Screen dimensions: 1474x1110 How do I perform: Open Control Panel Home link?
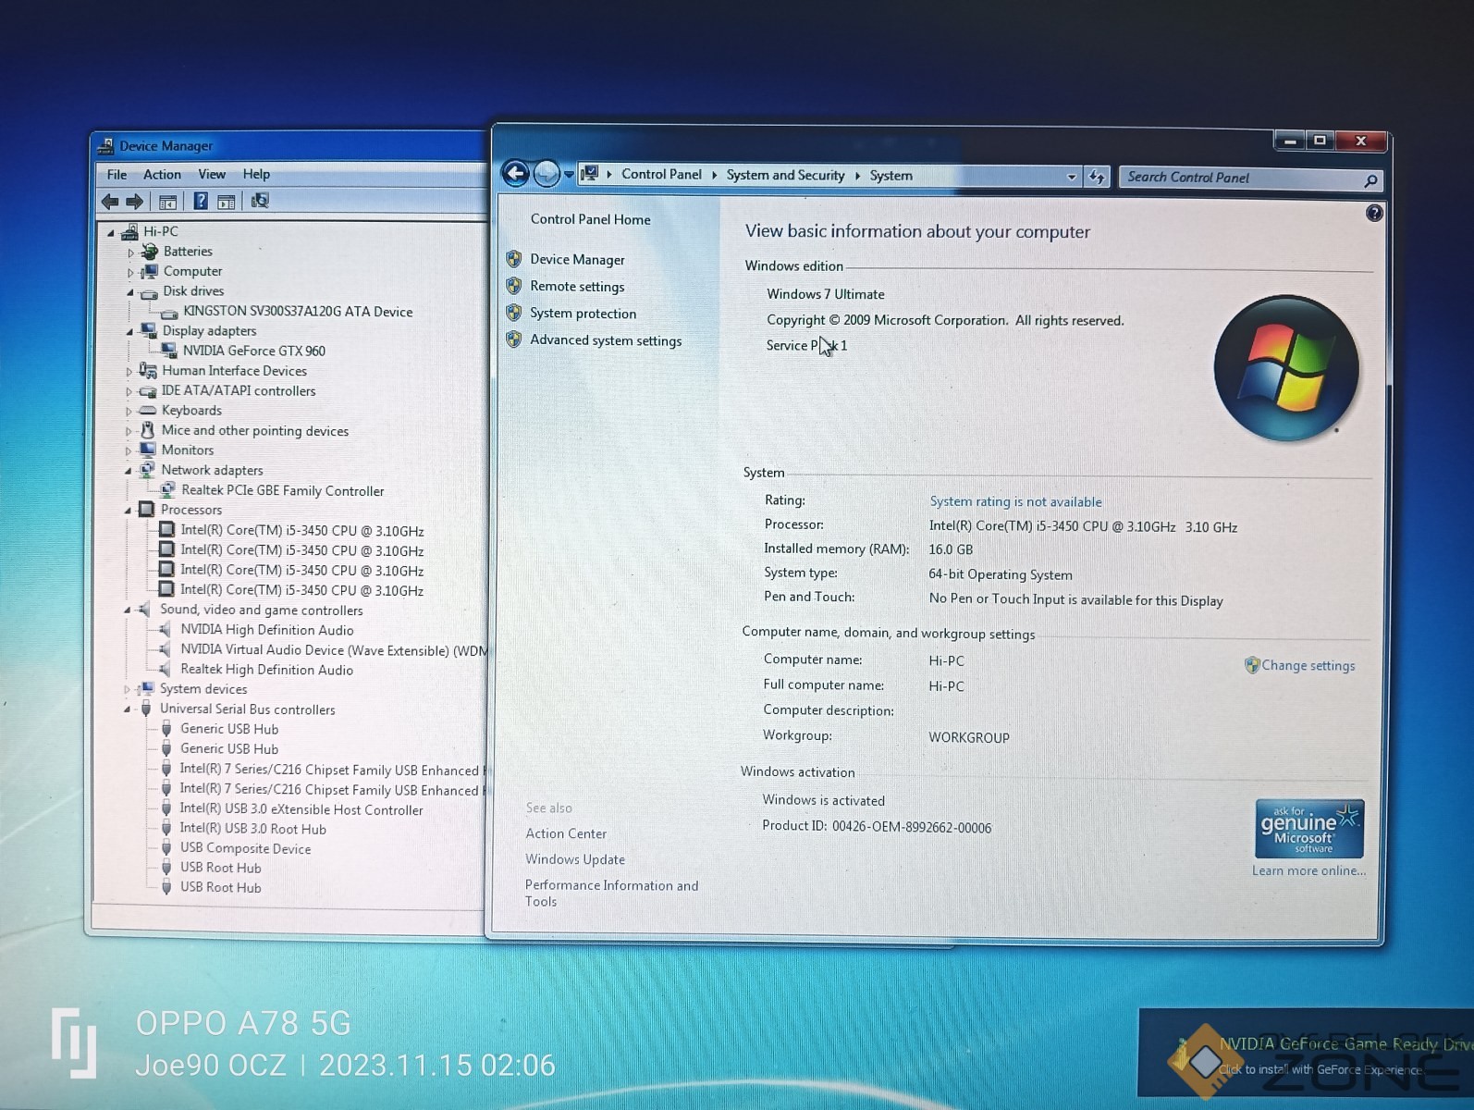click(x=591, y=219)
